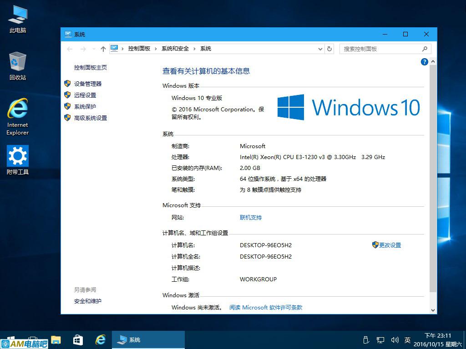Open File Explorer from the taskbar
The image size is (466, 349).
(x=56, y=340)
